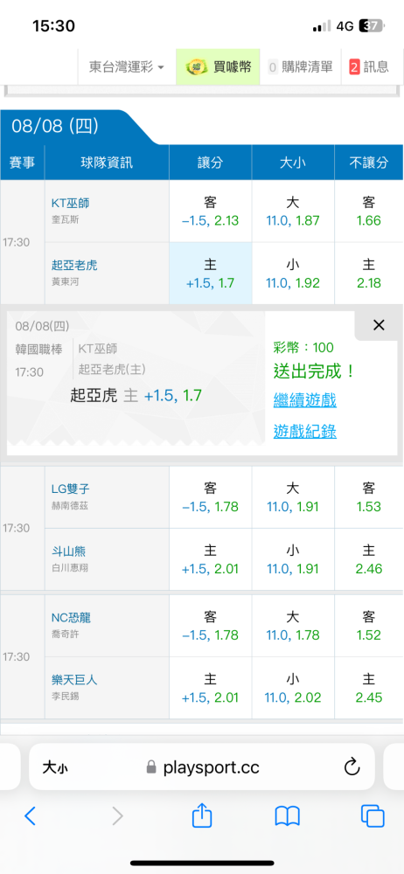
Task: Pick LG雙子 大 11.0, 1.91 option
Action: tap(293, 497)
